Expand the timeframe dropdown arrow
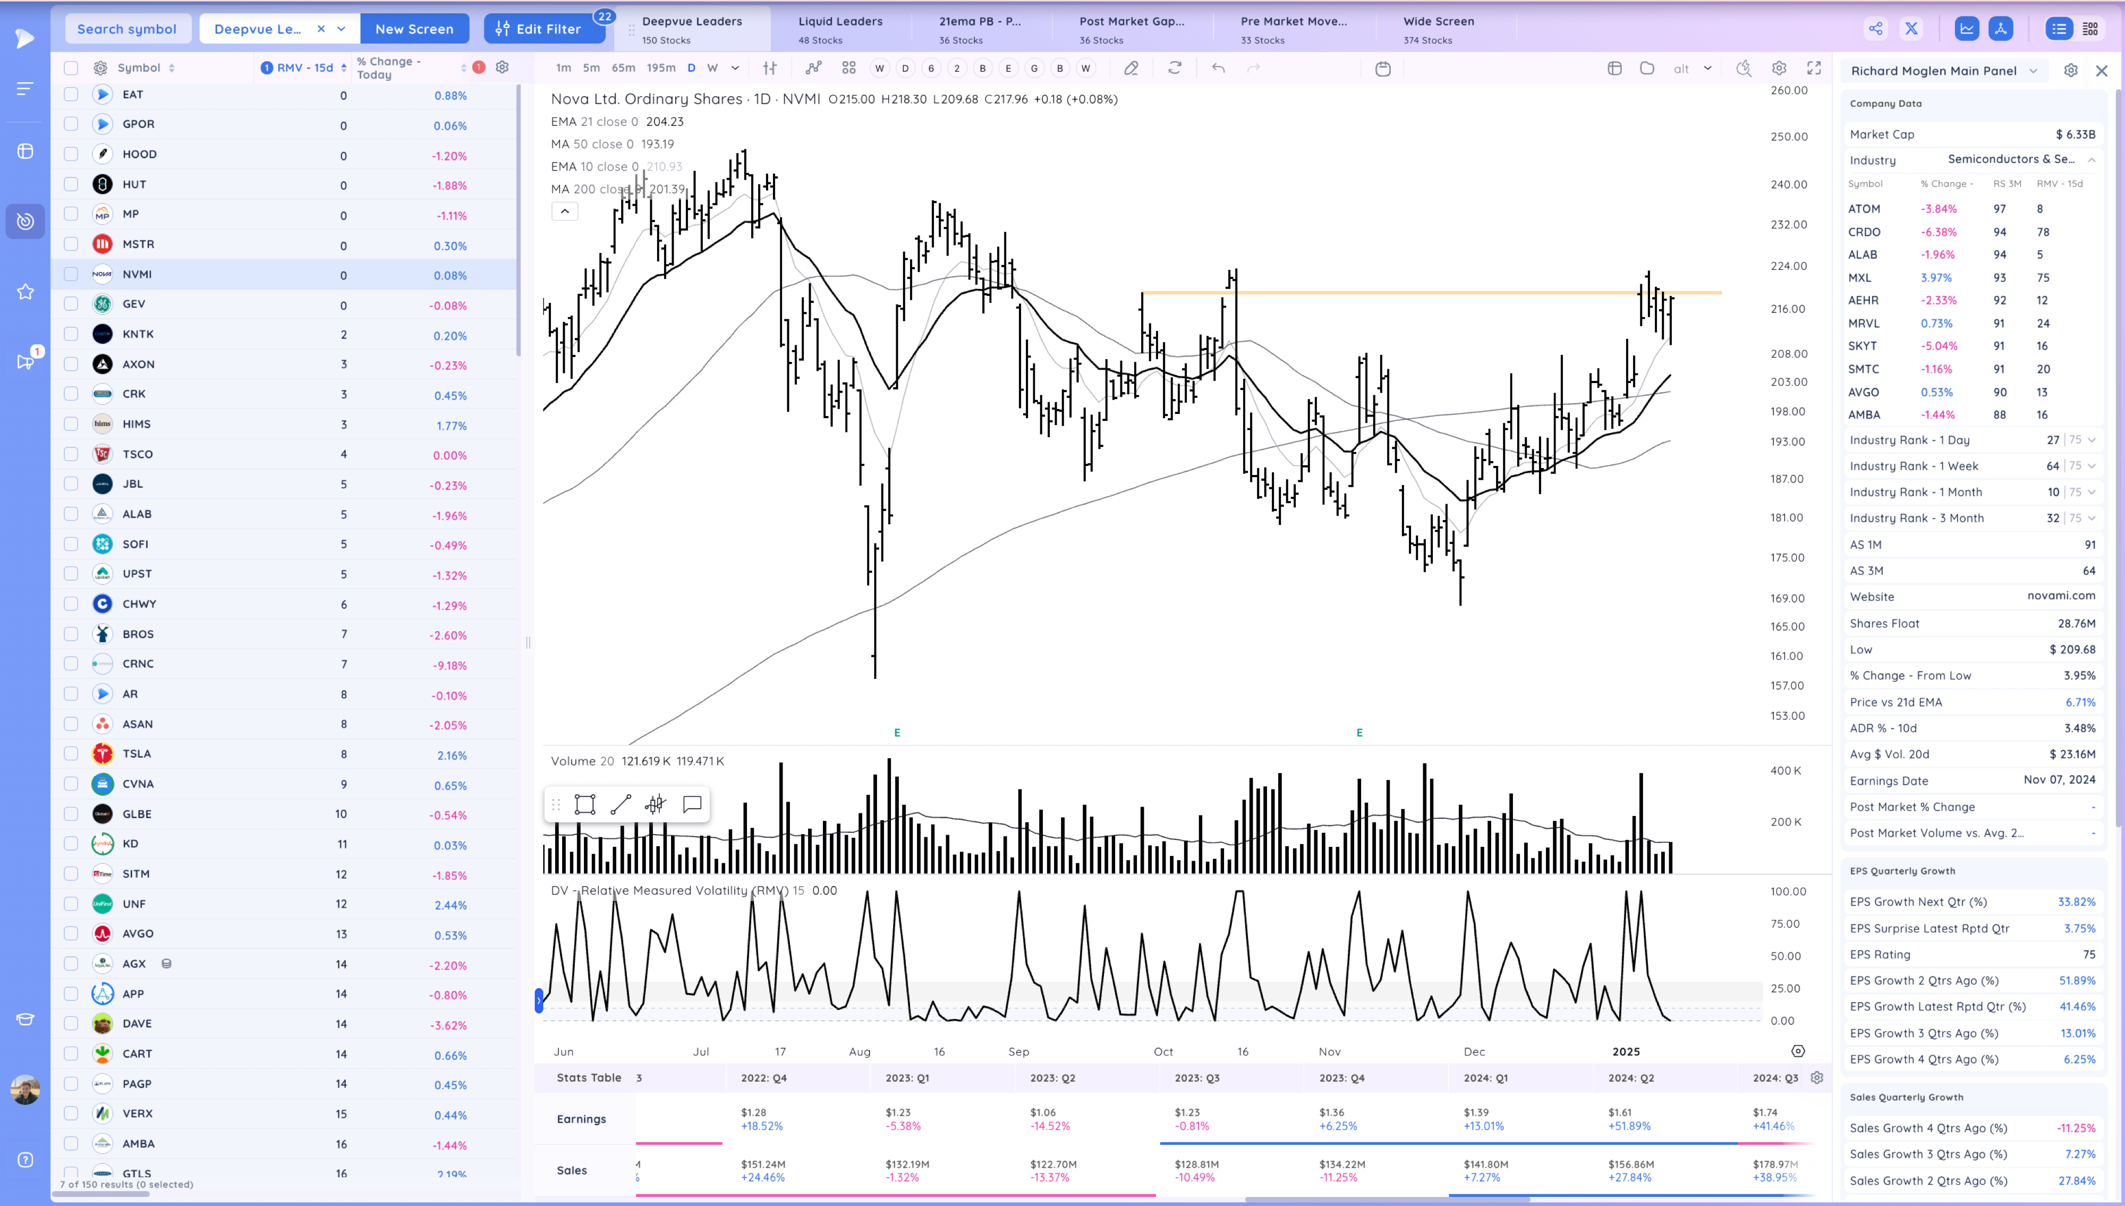The width and height of the screenshot is (2125, 1206). 735,68
